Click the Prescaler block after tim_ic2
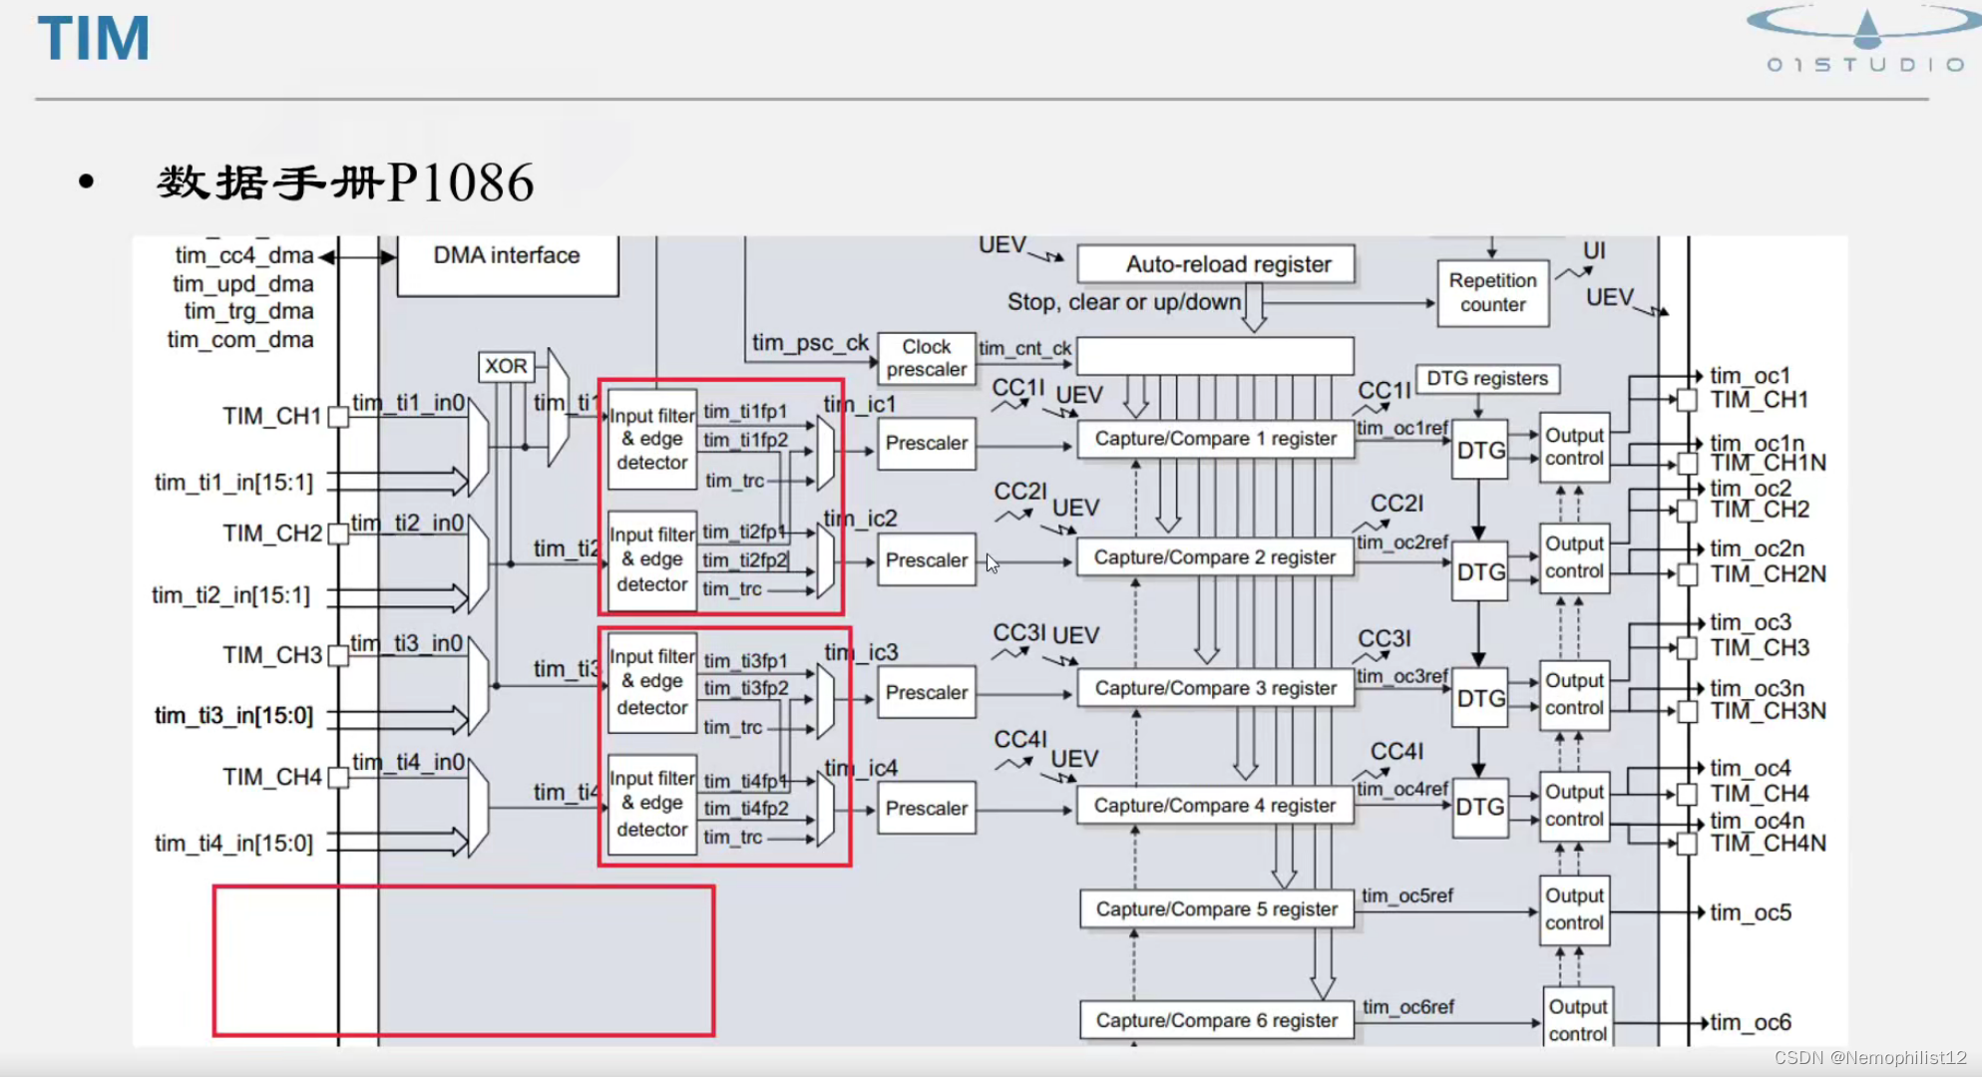 [x=927, y=560]
